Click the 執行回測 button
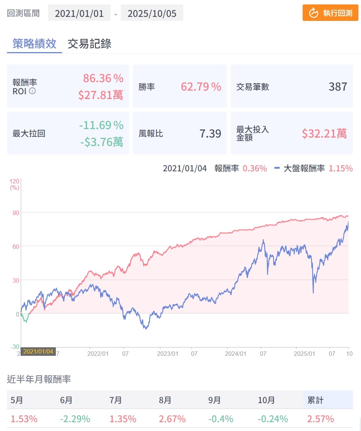The image size is (361, 431). (330, 13)
